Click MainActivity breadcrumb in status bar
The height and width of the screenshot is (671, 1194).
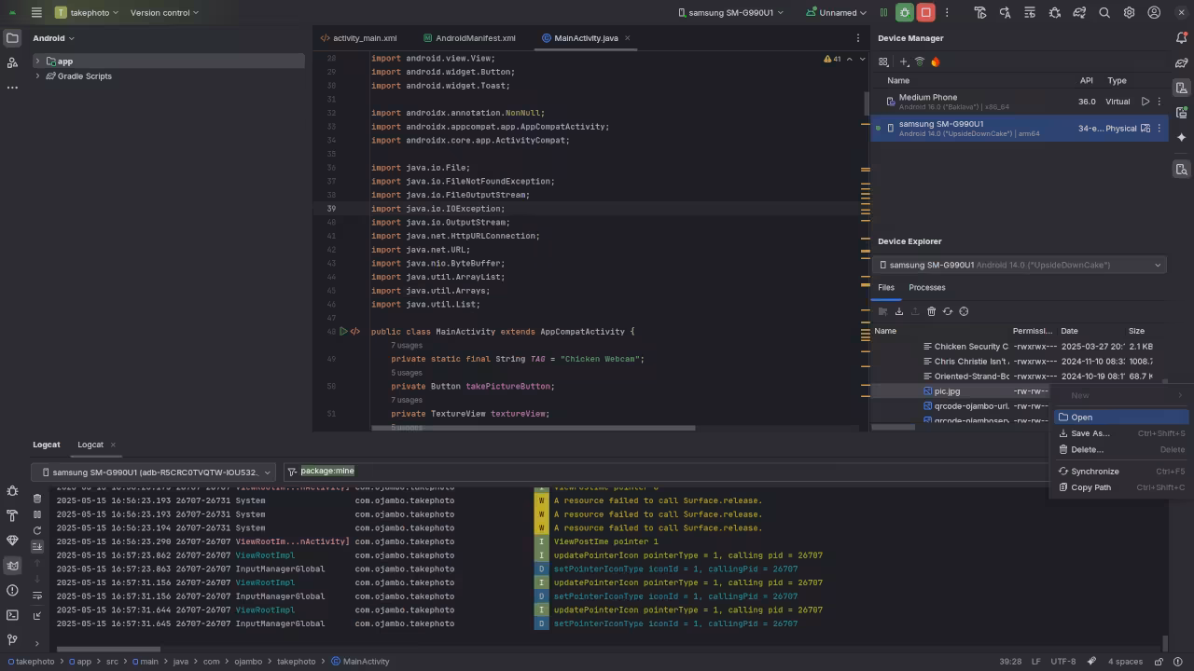(x=360, y=662)
